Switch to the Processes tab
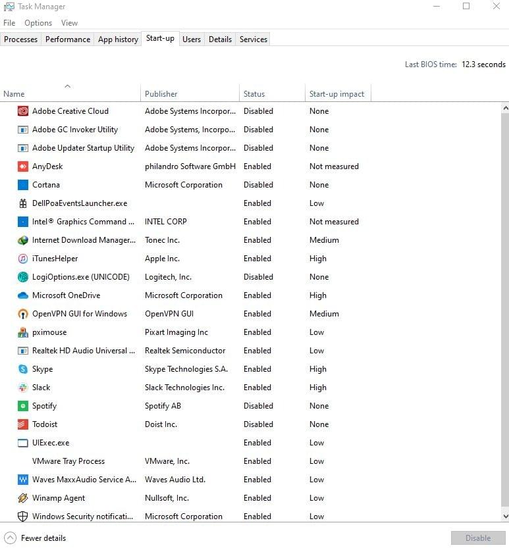Viewport: 509px width, 554px height. point(21,39)
